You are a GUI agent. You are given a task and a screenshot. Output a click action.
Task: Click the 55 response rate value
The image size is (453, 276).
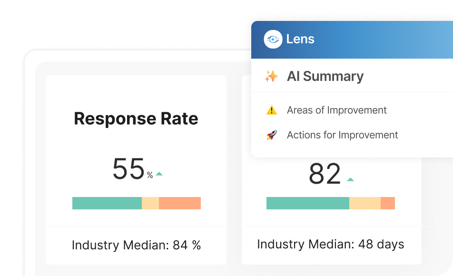(128, 169)
